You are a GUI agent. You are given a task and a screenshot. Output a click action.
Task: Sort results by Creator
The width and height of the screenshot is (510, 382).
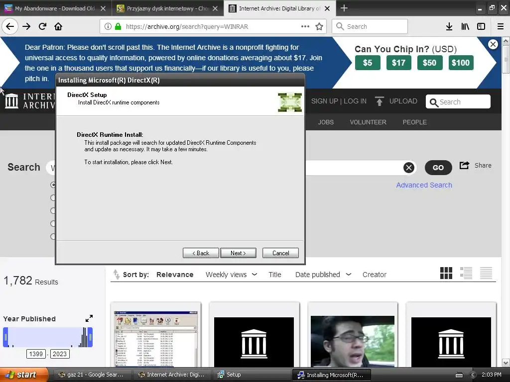pyautogui.click(x=375, y=275)
